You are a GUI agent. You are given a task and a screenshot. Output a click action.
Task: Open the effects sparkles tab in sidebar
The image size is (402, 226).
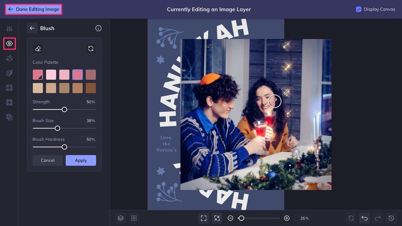[x=9, y=58]
